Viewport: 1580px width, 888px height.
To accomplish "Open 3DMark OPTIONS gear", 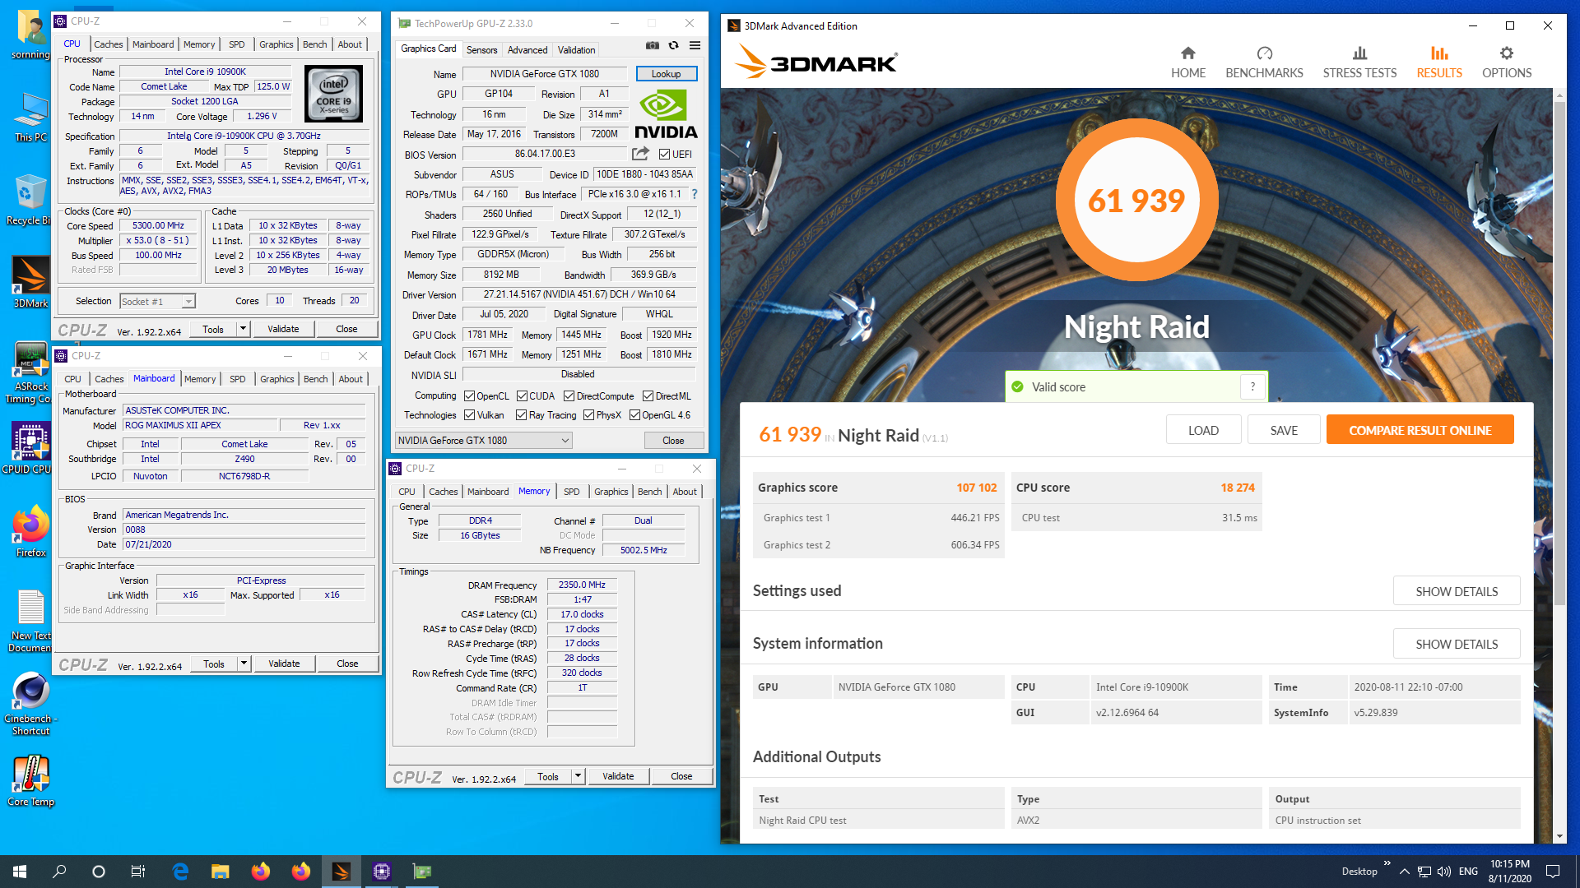I will [x=1507, y=62].
